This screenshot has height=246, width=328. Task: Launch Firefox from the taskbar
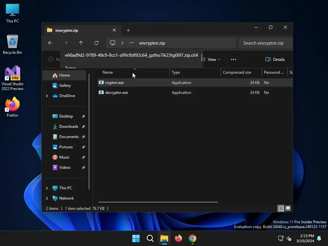click(x=178, y=238)
